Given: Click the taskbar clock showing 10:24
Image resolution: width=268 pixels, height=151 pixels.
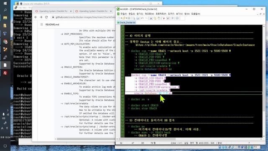Looking at the screenshot, I should (x=5, y=137).
